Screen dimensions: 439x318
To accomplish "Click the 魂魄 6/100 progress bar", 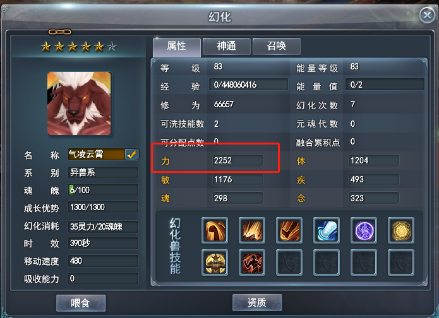I will 103,190.
